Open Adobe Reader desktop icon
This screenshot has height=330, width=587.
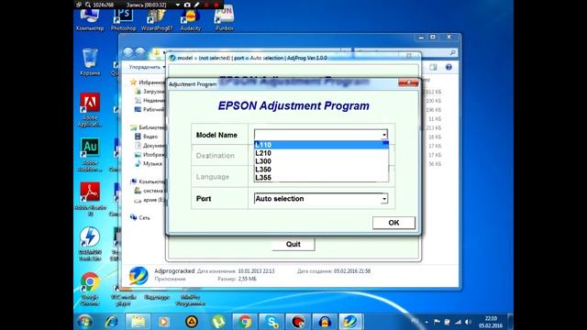point(90,199)
